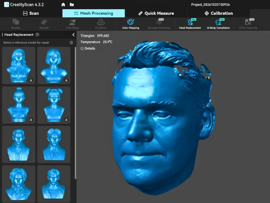Image resolution: width=270 pixels, height=203 pixels.
Task: Click the Temperature 25.9℃ readout
Action: [96, 42]
